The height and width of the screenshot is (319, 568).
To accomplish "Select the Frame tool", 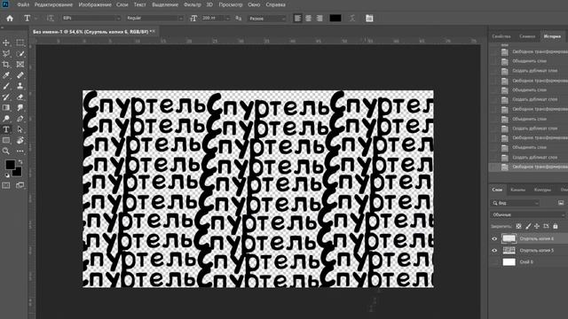I will (20, 65).
